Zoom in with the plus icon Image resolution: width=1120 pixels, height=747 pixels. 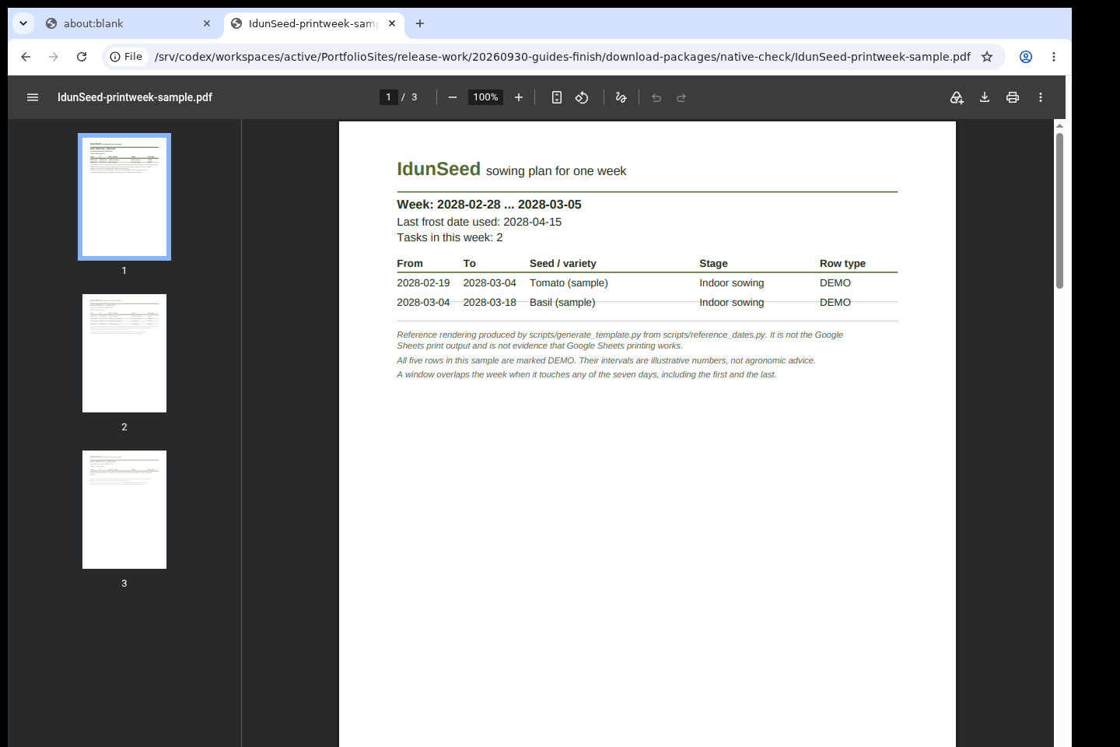[x=519, y=97]
